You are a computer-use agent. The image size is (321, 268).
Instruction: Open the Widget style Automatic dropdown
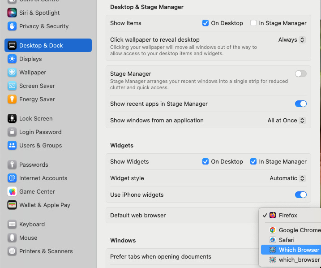[x=287, y=178]
